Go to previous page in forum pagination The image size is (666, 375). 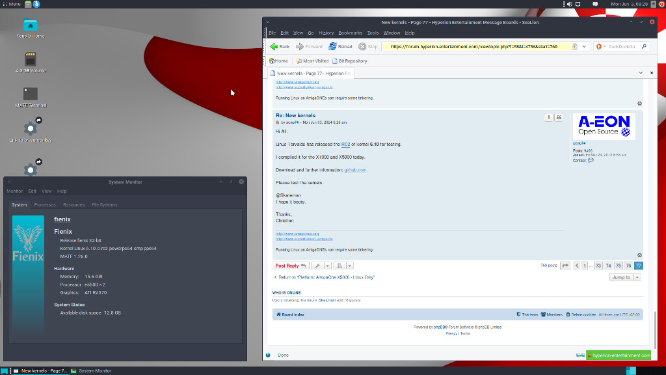pos(577,266)
